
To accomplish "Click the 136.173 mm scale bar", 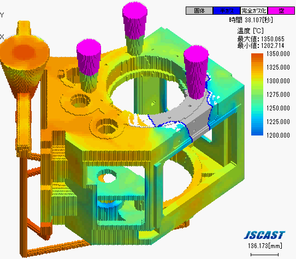I will coord(264,255).
